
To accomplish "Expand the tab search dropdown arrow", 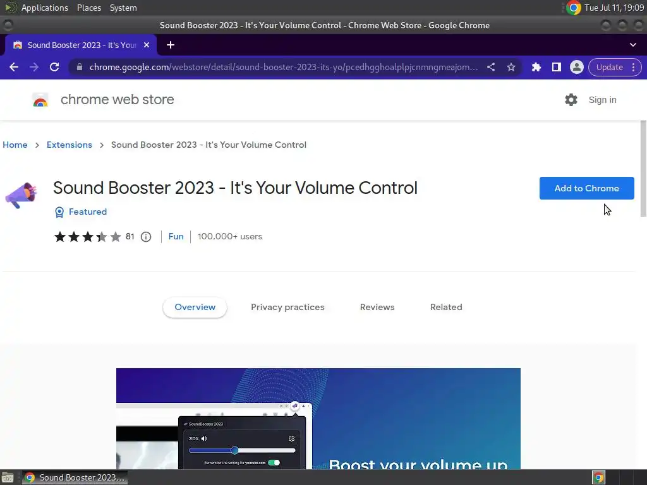I will point(633,45).
